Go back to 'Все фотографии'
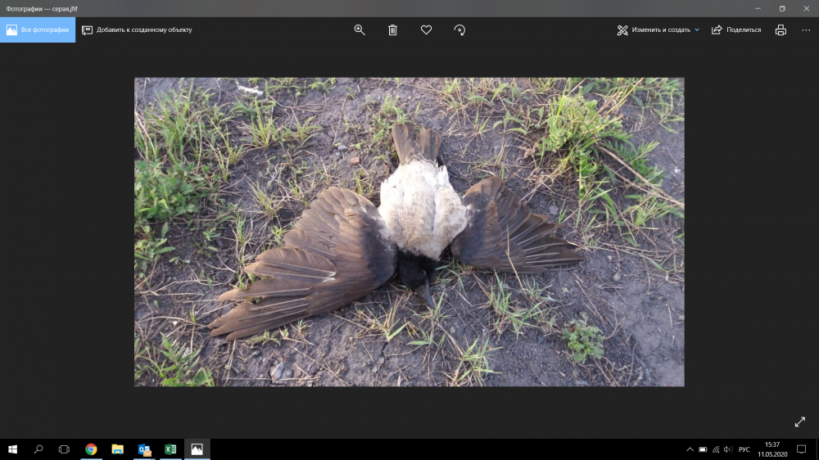Image resolution: width=819 pixels, height=460 pixels. [38, 29]
